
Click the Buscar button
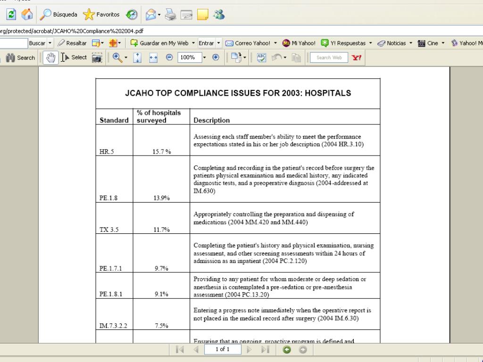[37, 43]
